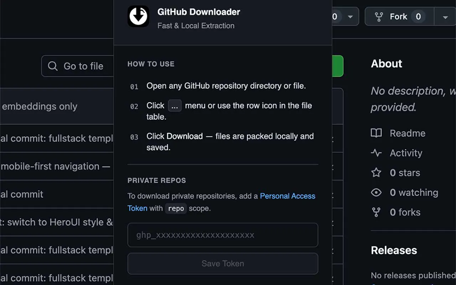456x285 pixels.
Task: Click the 'HOW TO USE' heading
Action: pyautogui.click(x=151, y=64)
